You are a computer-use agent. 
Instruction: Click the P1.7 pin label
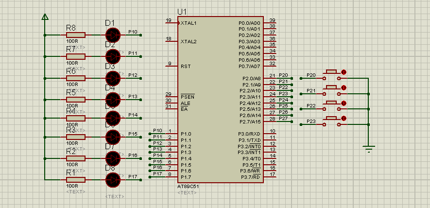pos(186,177)
